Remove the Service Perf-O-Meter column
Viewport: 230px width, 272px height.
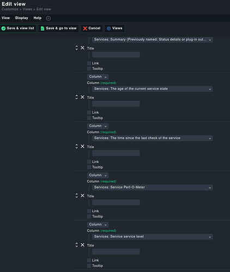coord(82,196)
